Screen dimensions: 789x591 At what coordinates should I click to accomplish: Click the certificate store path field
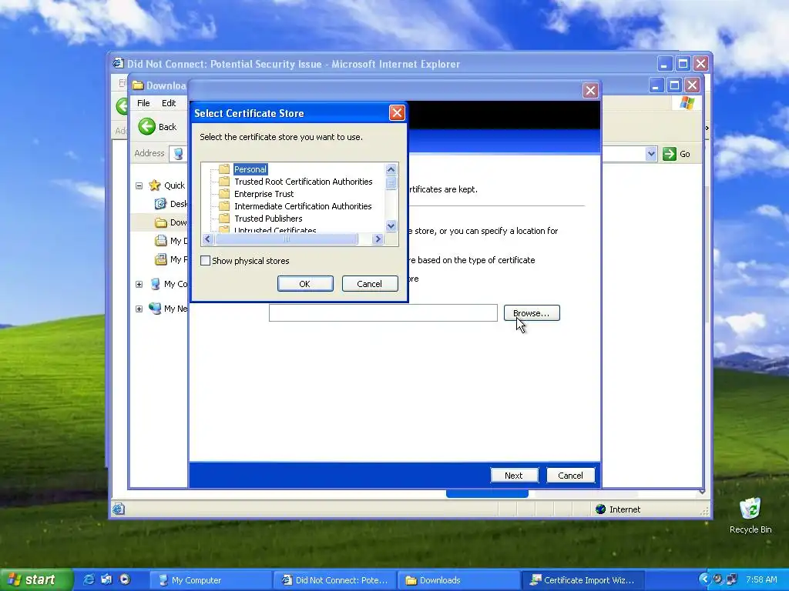tap(383, 312)
